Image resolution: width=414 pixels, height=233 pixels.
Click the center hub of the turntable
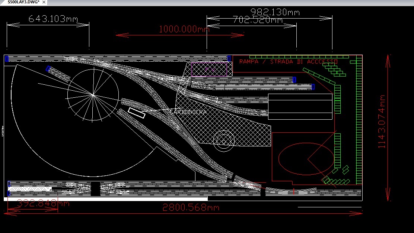click(x=93, y=95)
